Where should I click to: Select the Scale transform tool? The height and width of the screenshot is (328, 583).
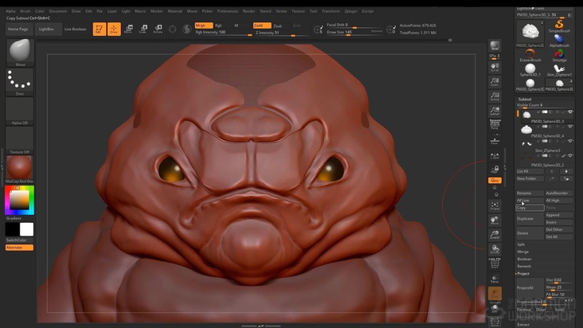click(143, 29)
